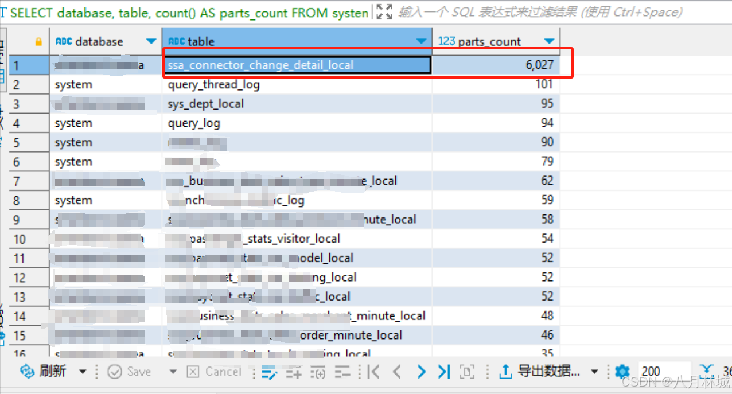Select the system database cell in row 8

(106, 200)
